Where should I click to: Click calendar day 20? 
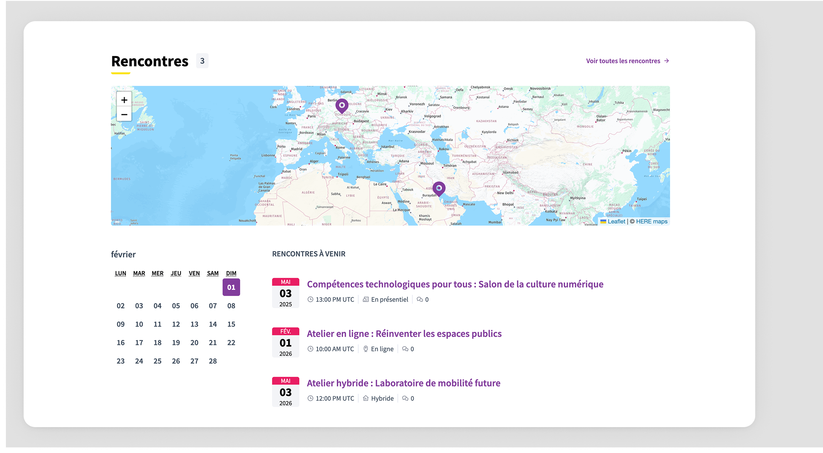(194, 342)
